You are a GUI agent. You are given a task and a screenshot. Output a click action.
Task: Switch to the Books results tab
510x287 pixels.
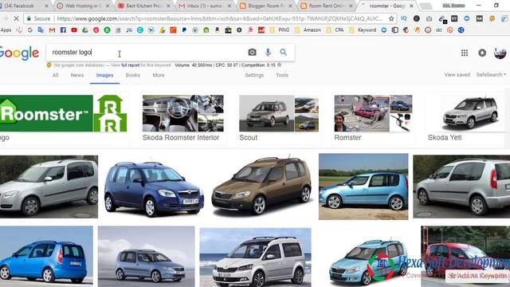pyautogui.click(x=133, y=75)
